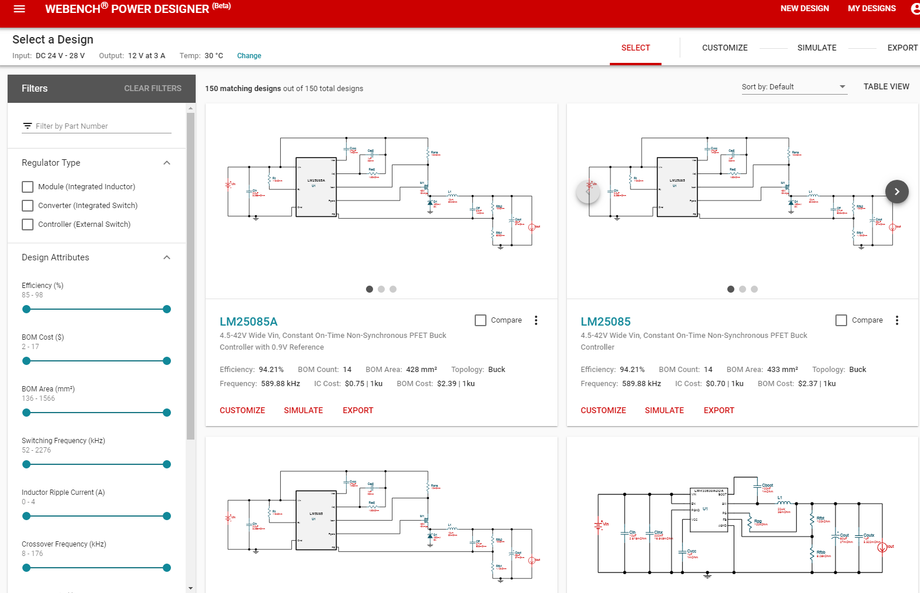The image size is (920, 593).
Task: Collapse the Design Attributes section
Action: [x=167, y=257]
